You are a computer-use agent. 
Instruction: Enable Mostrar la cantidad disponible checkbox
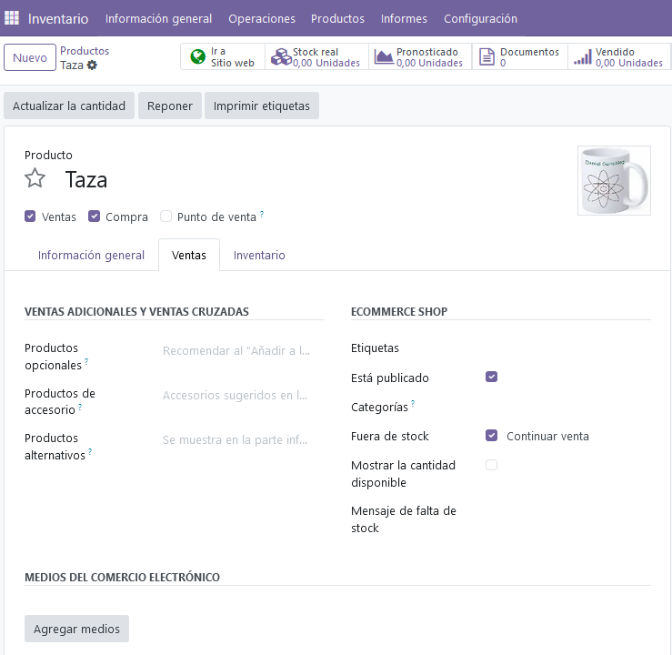point(491,465)
